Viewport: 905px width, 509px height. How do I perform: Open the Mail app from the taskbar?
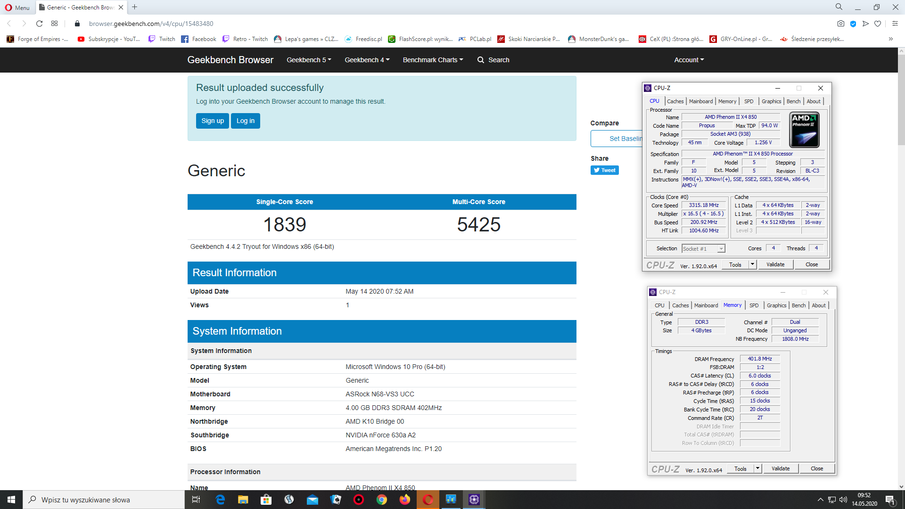tap(313, 500)
